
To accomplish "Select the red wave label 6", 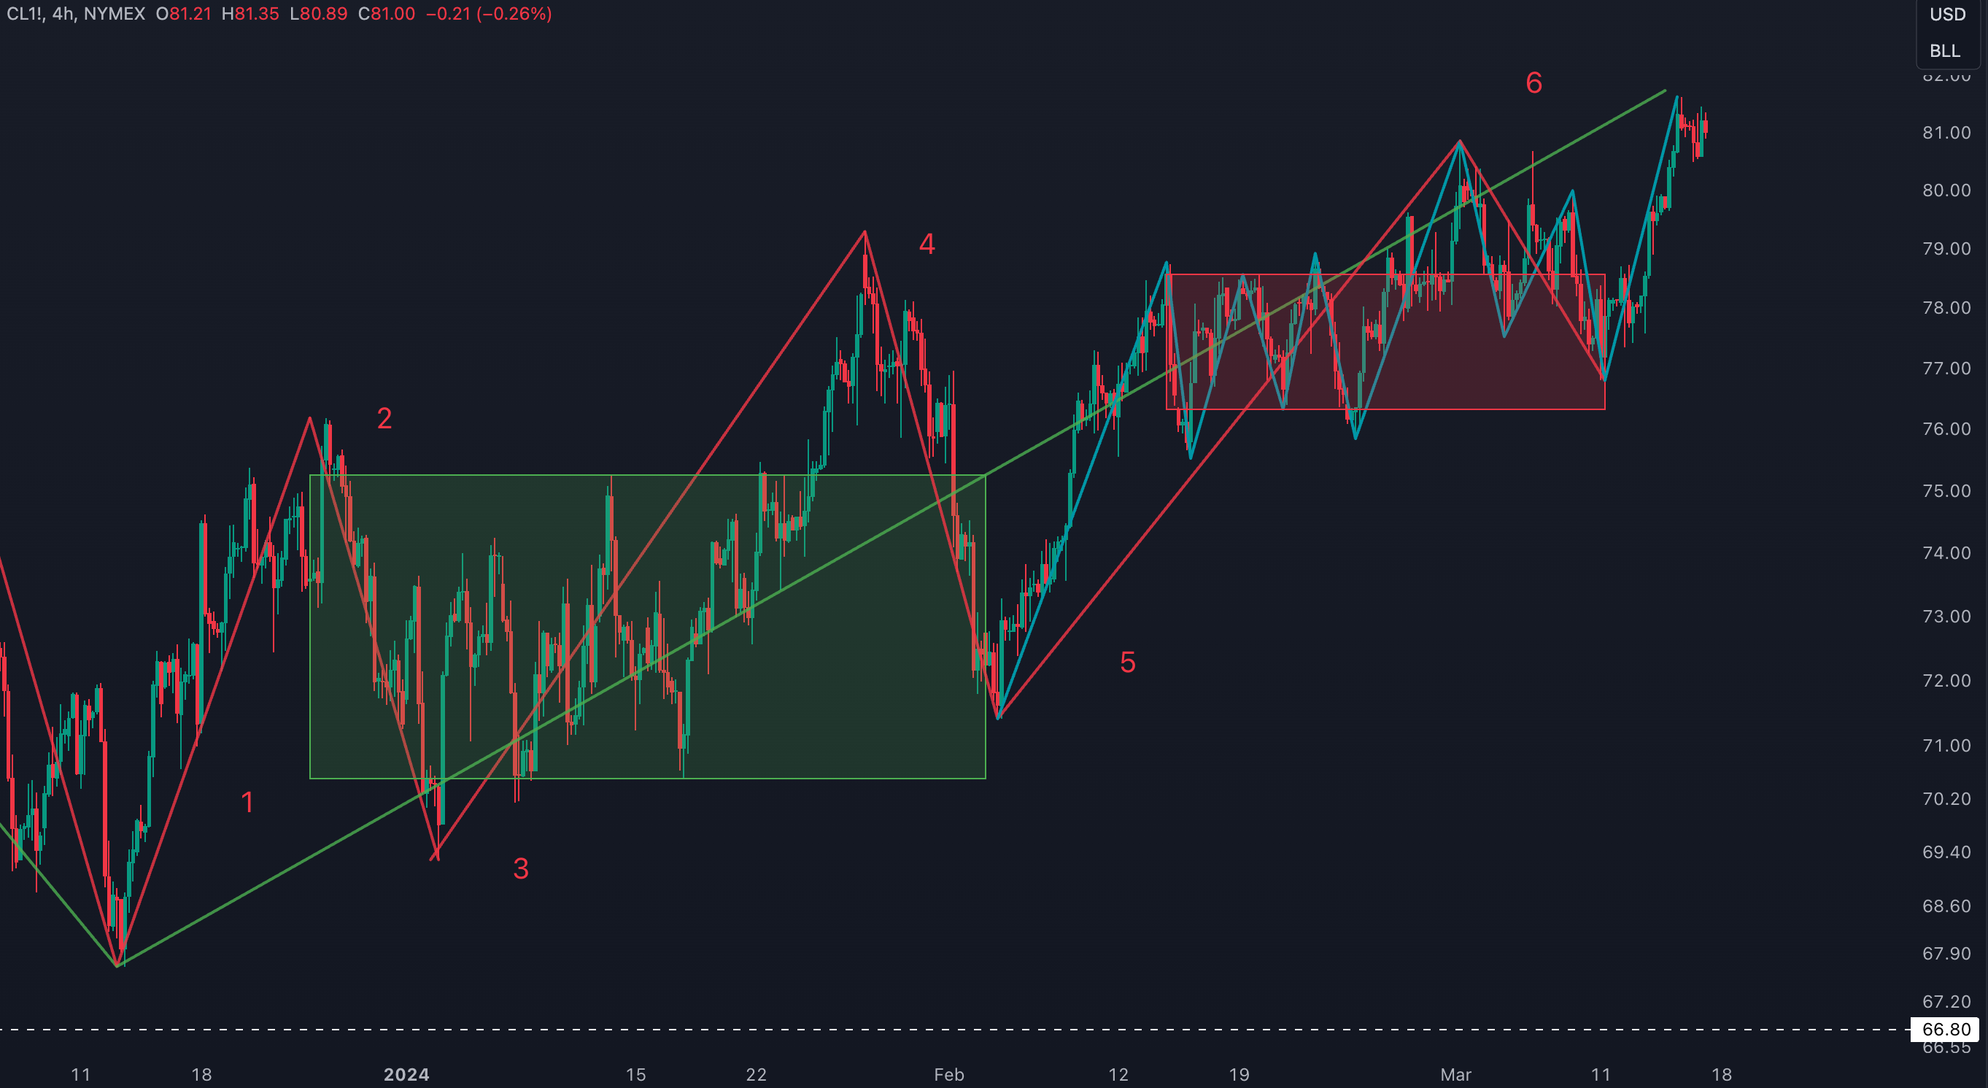I will [x=1534, y=82].
